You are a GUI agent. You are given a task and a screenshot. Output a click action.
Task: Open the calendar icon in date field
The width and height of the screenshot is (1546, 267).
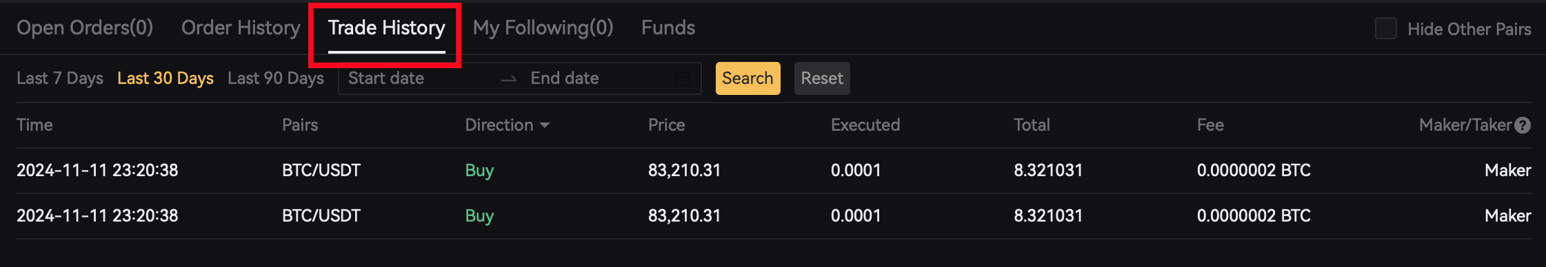coord(682,78)
